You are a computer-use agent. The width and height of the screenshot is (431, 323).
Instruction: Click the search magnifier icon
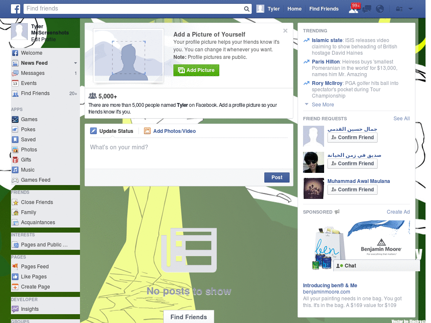(x=247, y=9)
